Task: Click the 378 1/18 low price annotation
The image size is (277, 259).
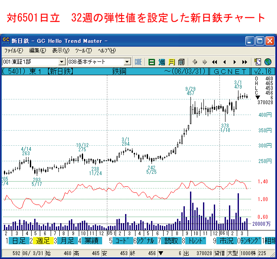Action: tap(225, 128)
